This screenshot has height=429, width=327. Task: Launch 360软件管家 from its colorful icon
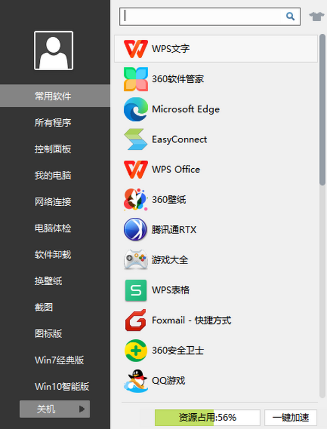[136, 79]
